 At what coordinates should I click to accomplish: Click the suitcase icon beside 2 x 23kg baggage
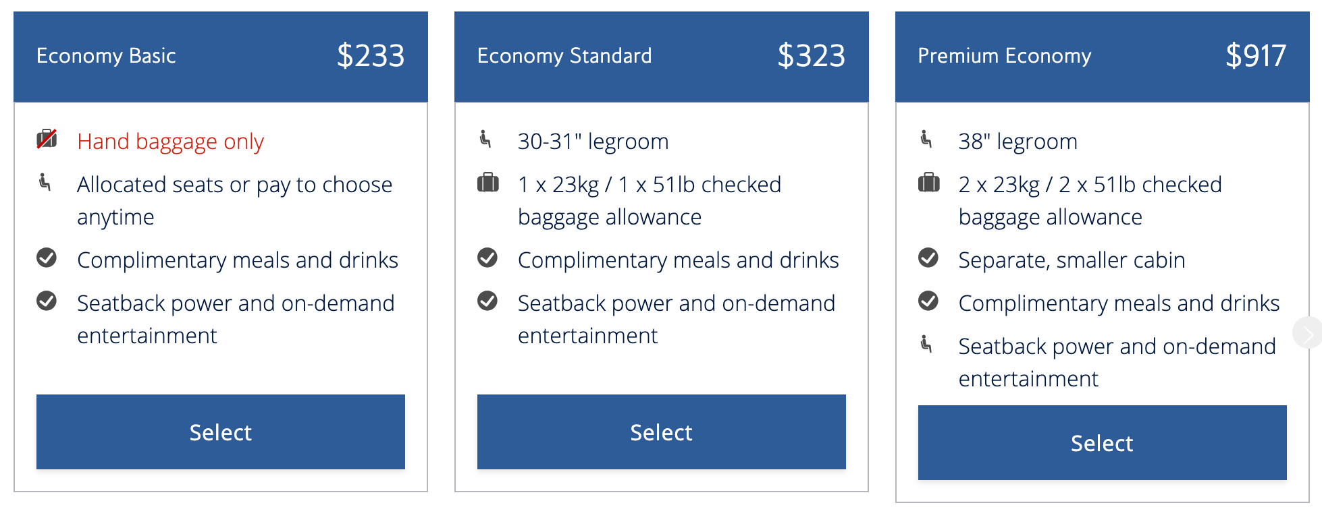coord(928,183)
